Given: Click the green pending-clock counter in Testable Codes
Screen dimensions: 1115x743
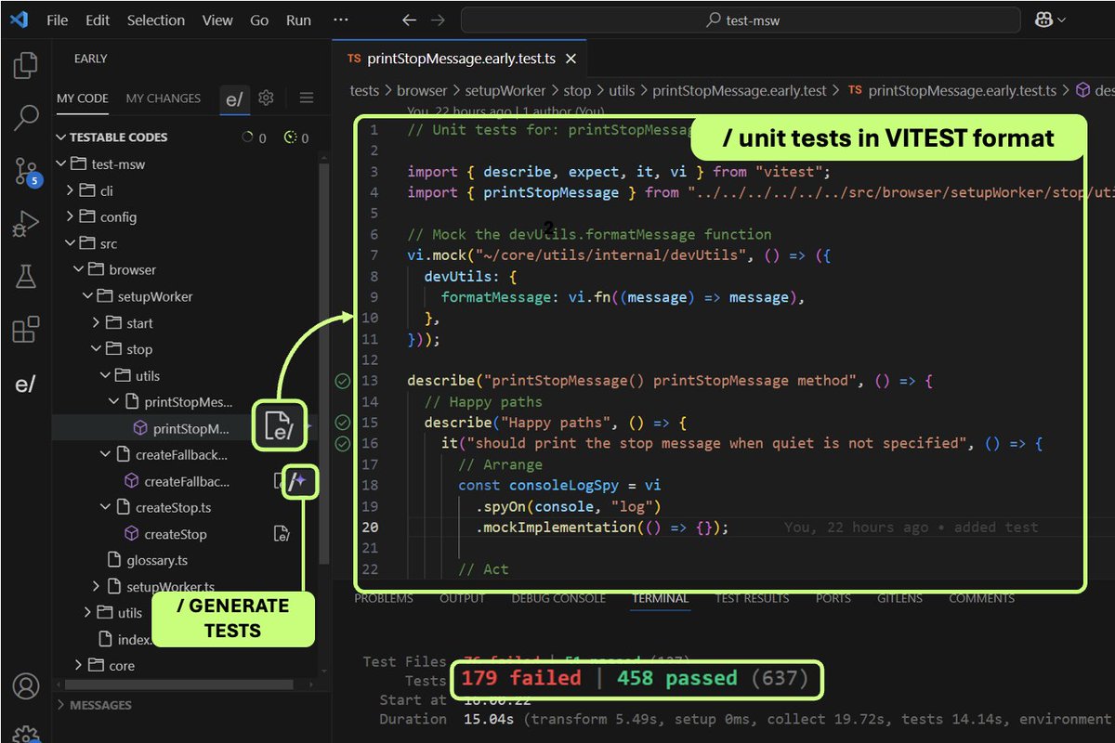Looking at the screenshot, I should click(x=296, y=137).
